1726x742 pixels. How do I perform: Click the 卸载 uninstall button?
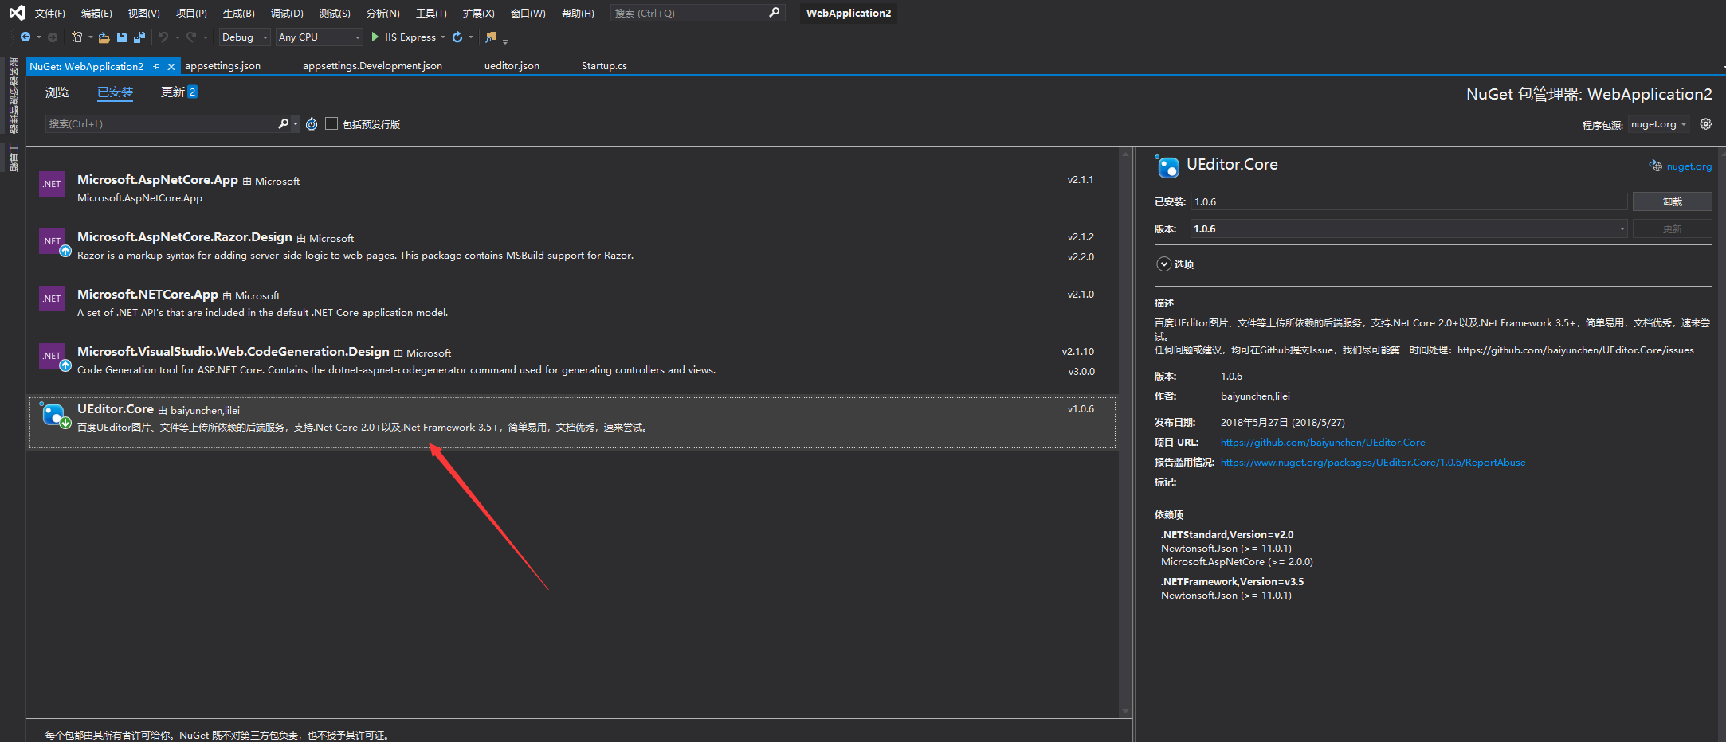click(1672, 202)
